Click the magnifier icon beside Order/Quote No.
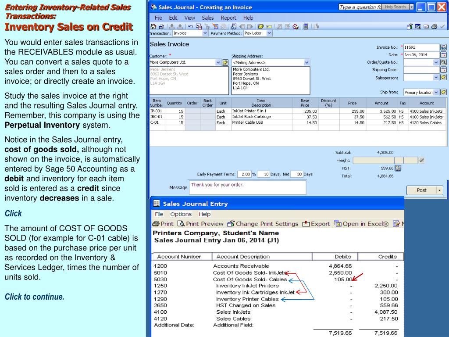Viewport: 449px width, 337px height. click(x=443, y=62)
